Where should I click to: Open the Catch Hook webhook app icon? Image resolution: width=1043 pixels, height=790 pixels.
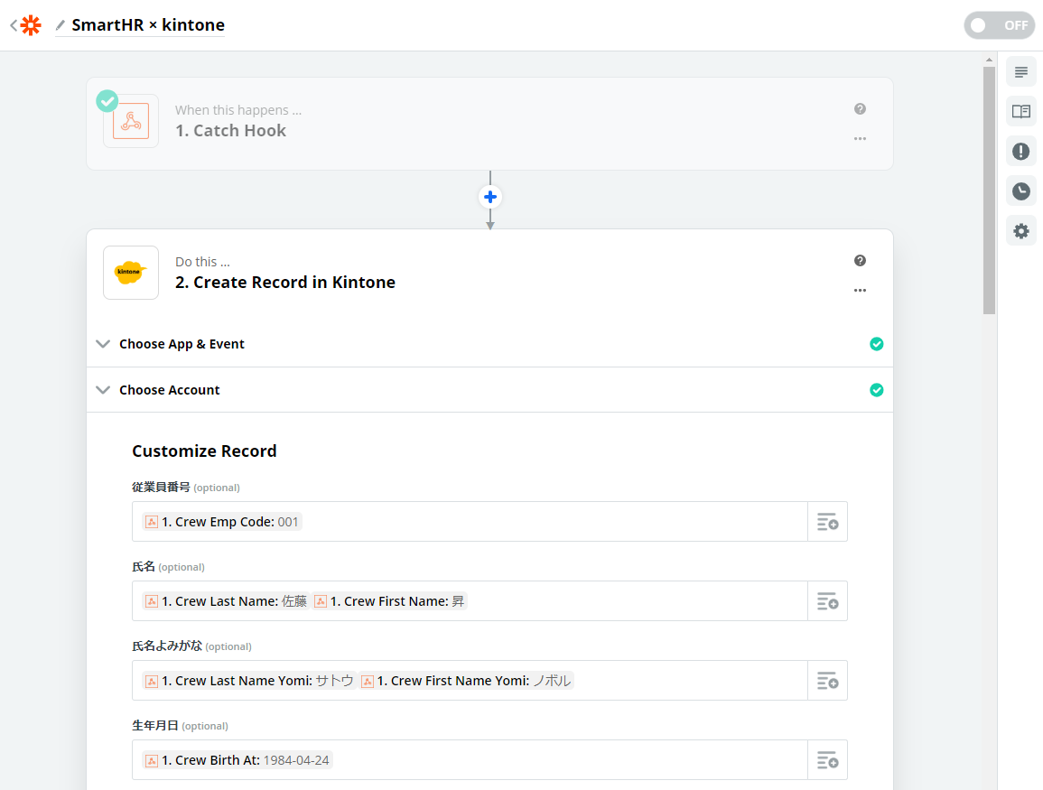point(131,121)
